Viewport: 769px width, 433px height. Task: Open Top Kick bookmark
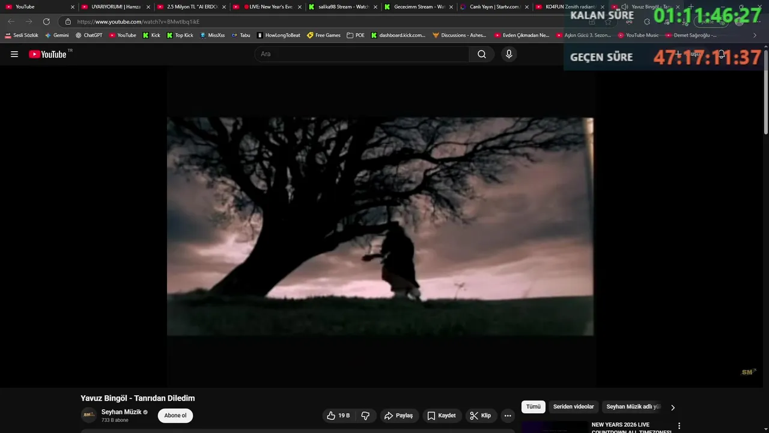[x=180, y=35]
